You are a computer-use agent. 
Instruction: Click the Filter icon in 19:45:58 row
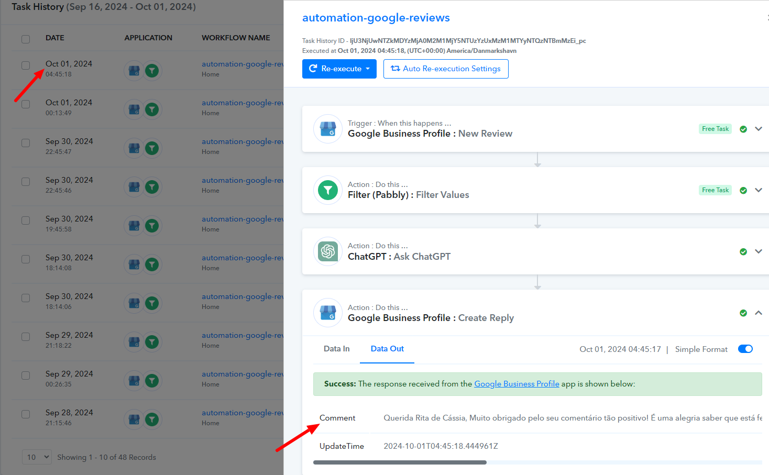coord(152,225)
